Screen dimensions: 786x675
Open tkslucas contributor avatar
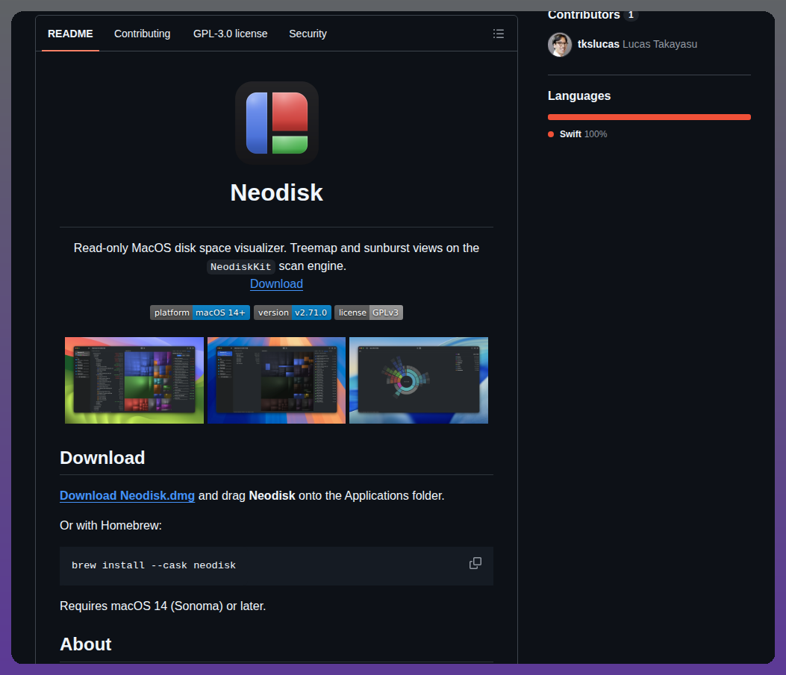(x=560, y=45)
